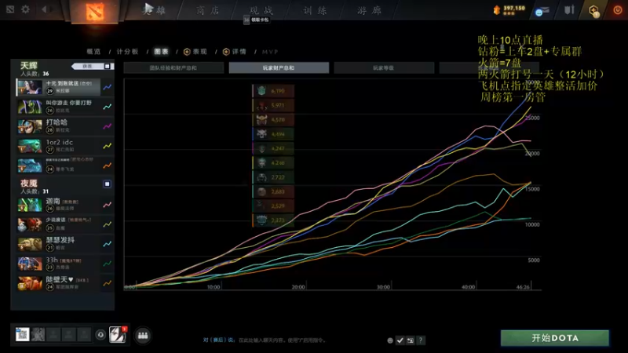Click the back arrow in top bar
Screen dimensions: 628x353
[44, 9]
